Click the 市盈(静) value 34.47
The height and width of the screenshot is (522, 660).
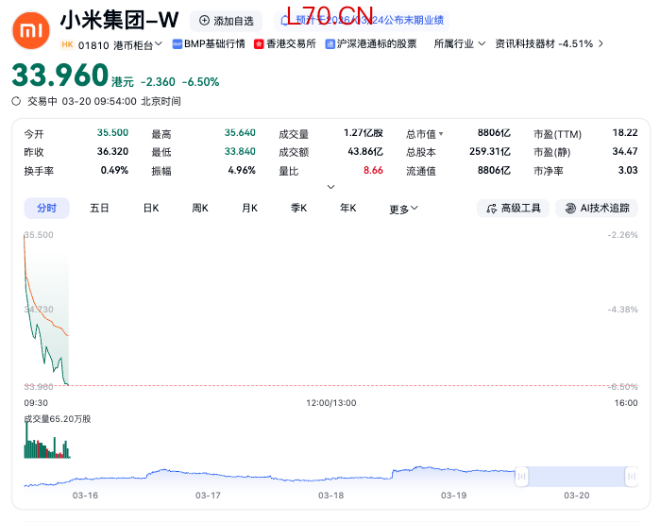(625, 152)
